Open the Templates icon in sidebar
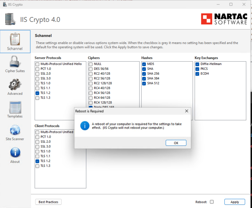Viewport: 252px width, 208px height. pyautogui.click(x=15, y=107)
